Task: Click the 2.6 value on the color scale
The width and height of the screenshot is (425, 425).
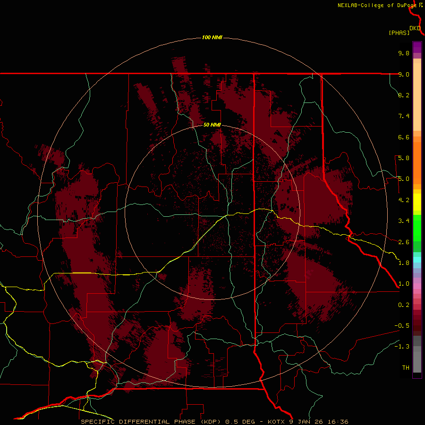Action: 404,242
